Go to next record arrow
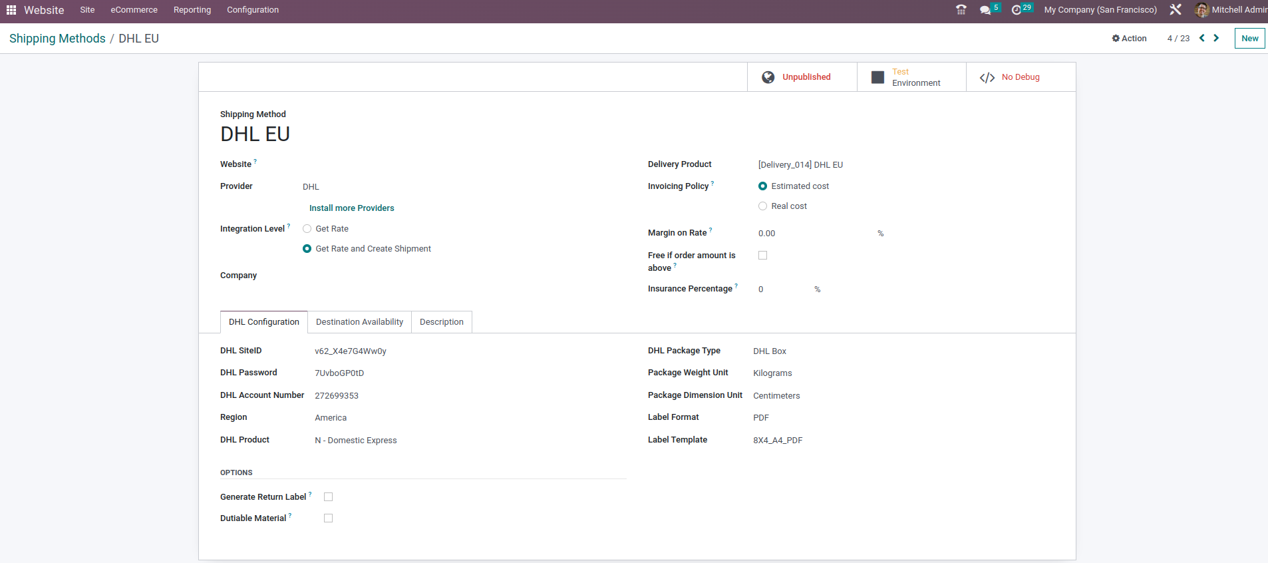1268x563 pixels. point(1216,38)
